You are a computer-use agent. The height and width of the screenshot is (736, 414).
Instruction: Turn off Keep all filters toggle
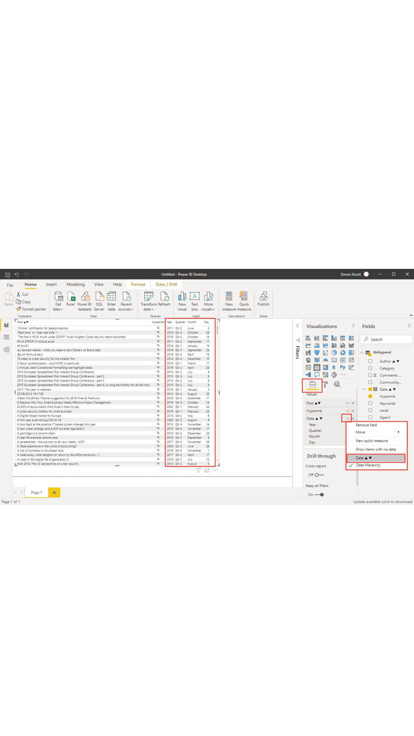[x=319, y=495]
